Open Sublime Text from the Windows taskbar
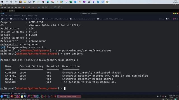This screenshot has height=100, width=179. coord(20,2)
